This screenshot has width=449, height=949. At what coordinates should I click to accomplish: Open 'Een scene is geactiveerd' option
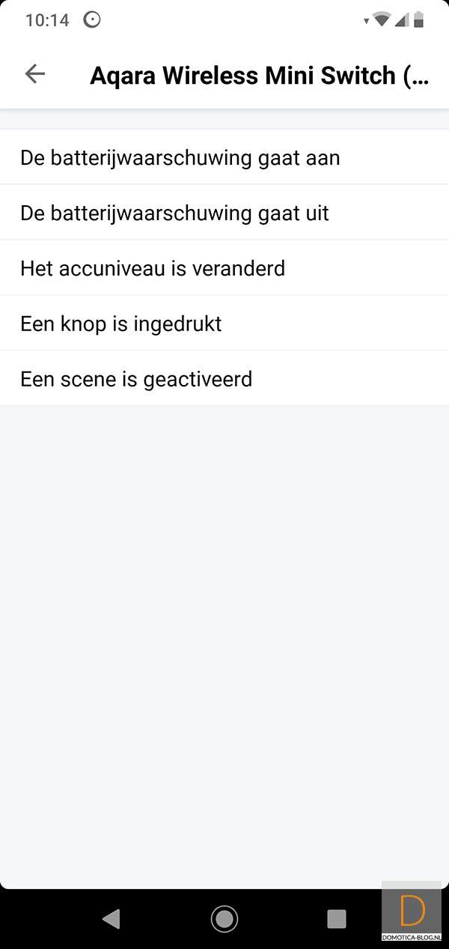point(136,379)
